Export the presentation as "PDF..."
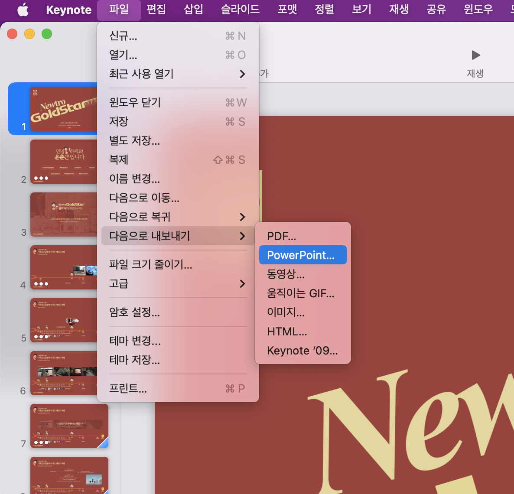The height and width of the screenshot is (494, 514). click(282, 236)
